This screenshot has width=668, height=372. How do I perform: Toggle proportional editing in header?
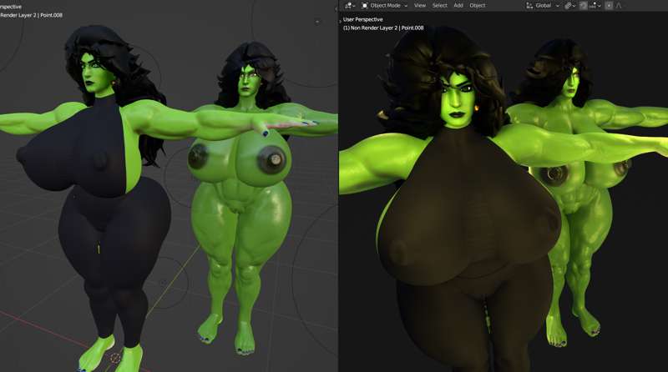point(609,6)
